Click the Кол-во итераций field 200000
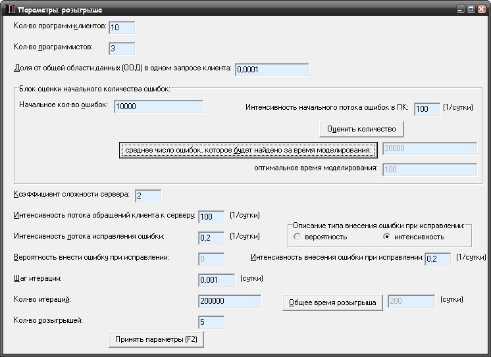 click(x=230, y=301)
